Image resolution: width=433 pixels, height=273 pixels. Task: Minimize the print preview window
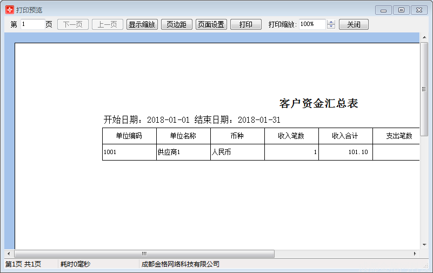coord(384,10)
